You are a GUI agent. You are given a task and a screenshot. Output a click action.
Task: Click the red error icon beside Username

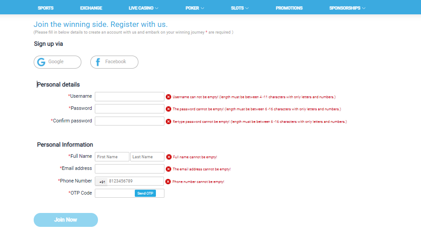point(168,97)
